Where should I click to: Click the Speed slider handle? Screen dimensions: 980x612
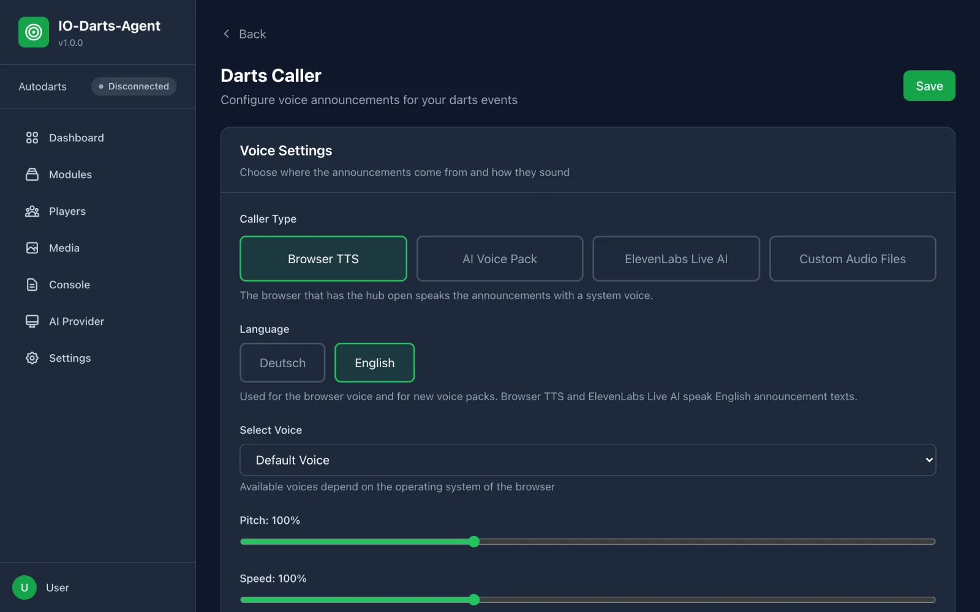coord(474,600)
